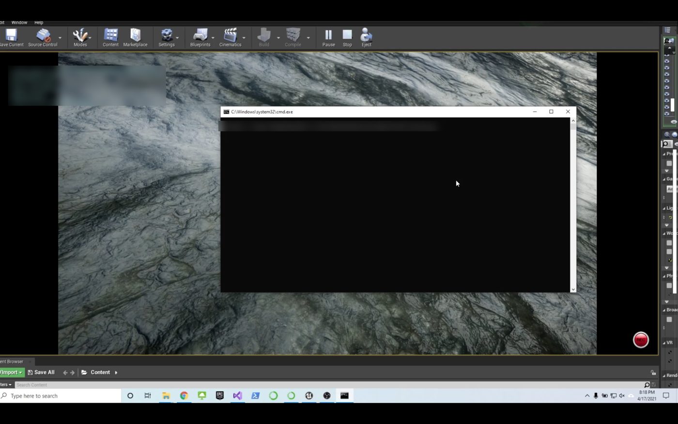The height and width of the screenshot is (424, 678).
Task: Click the Windows taskbar search box
Action: [x=61, y=396]
